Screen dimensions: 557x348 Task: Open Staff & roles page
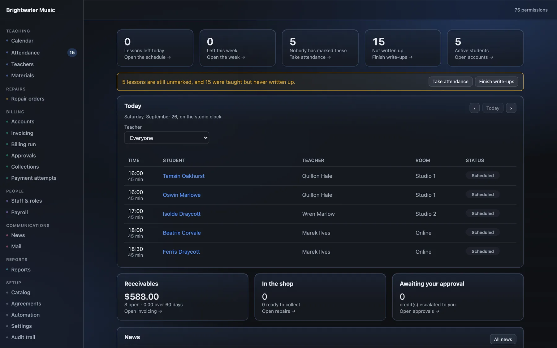[27, 201]
